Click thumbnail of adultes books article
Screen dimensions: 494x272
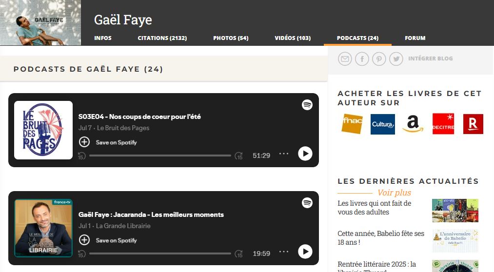pos(455,210)
